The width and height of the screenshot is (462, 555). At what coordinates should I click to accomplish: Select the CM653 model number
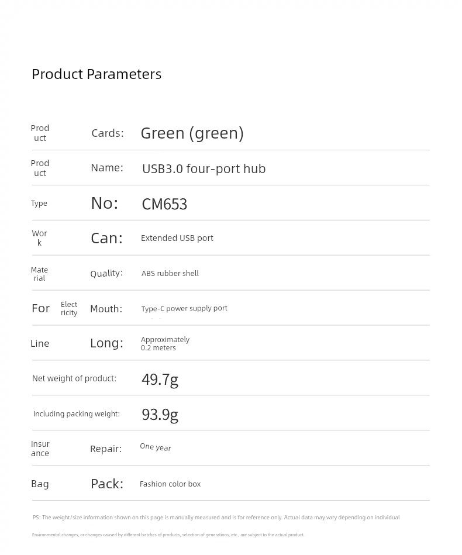[x=164, y=204]
